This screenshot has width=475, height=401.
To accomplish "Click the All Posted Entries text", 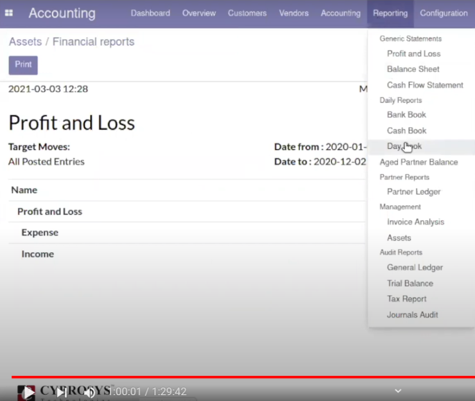I will (x=46, y=162).
